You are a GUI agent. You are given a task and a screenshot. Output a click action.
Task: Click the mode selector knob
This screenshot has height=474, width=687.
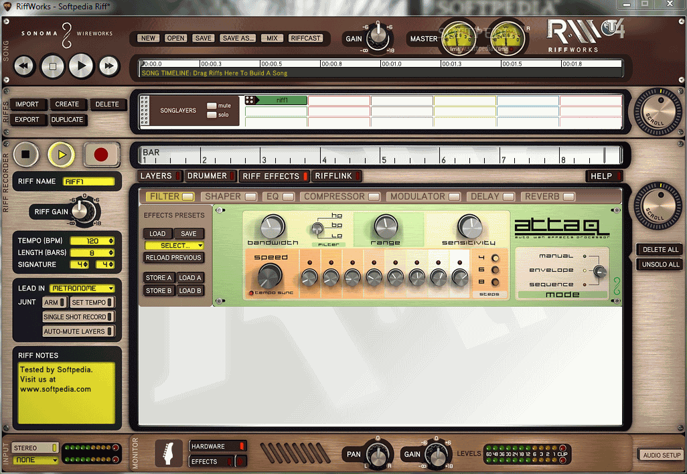coord(600,271)
